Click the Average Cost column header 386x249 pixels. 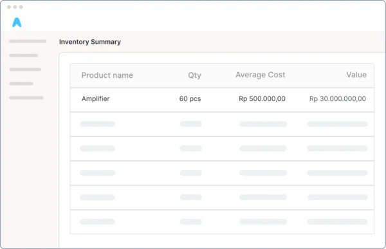[x=260, y=75]
